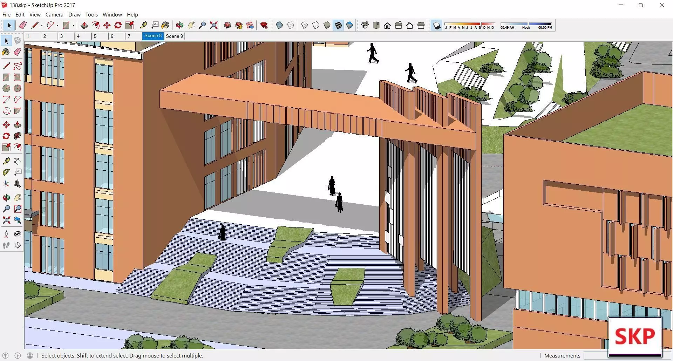
Task: Switch to the Scene 9 tab
Action: 175,36
